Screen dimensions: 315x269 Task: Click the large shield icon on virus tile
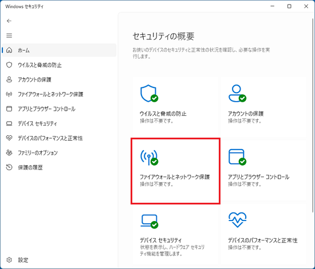[x=149, y=93]
